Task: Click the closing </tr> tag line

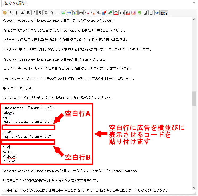Action: [x=7, y=151]
